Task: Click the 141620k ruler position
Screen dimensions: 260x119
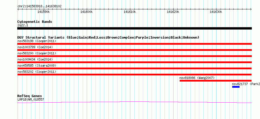Action: 173,12
